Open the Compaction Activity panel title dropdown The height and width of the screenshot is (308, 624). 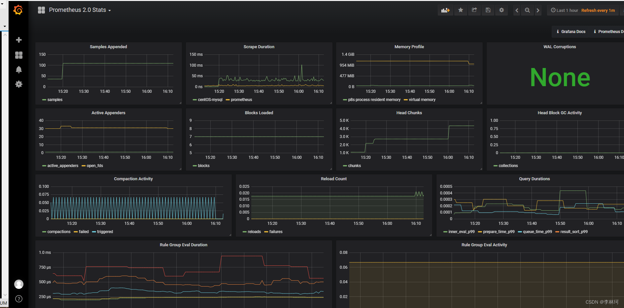click(x=133, y=179)
